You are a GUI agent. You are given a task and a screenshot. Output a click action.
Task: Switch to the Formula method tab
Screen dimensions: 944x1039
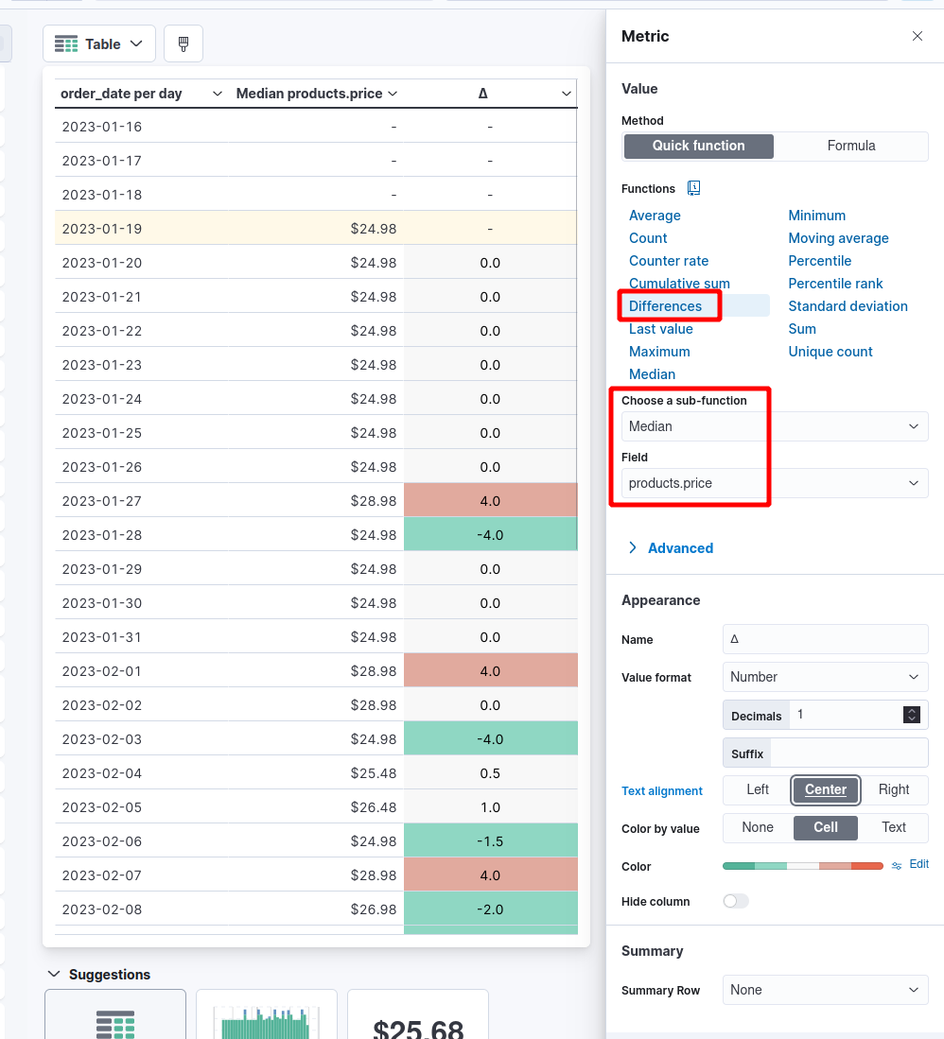click(851, 146)
